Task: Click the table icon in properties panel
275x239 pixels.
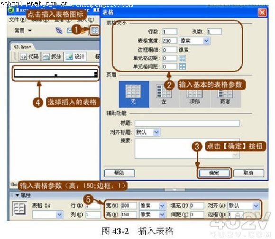Action: pyautogui.click(x=19, y=209)
